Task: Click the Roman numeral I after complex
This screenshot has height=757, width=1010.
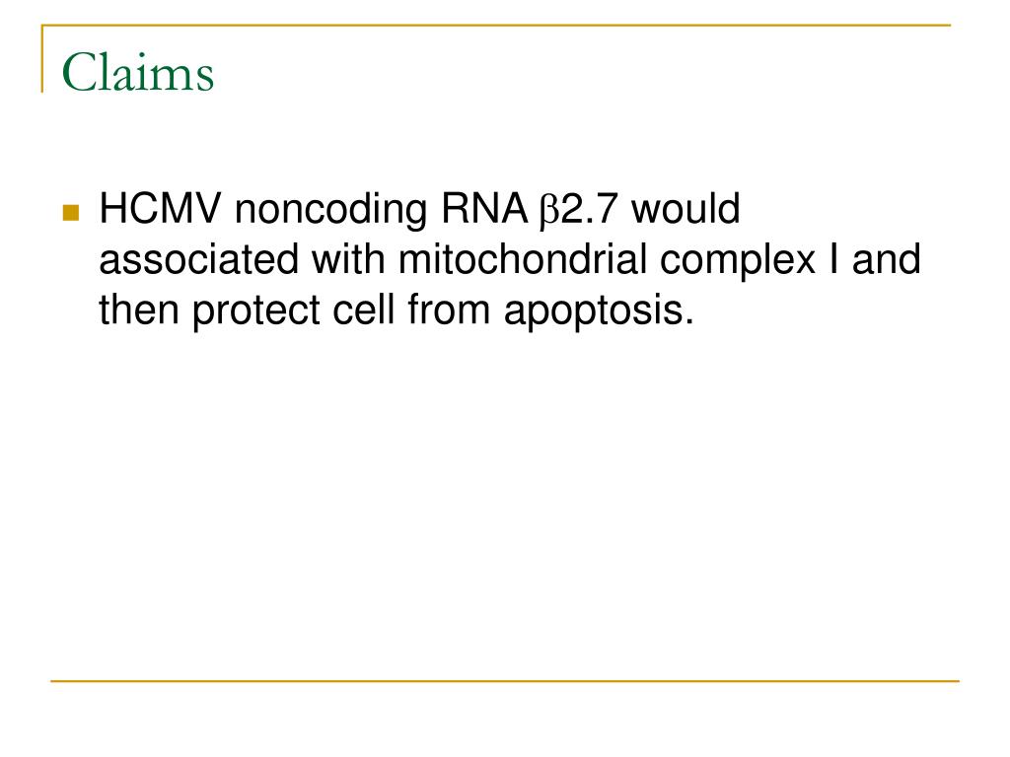Action: pos(833,259)
